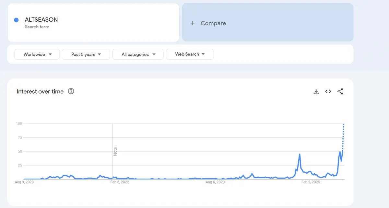Click the plus icon beside Compare
Viewport: 389px width, 208px height.
pos(193,23)
